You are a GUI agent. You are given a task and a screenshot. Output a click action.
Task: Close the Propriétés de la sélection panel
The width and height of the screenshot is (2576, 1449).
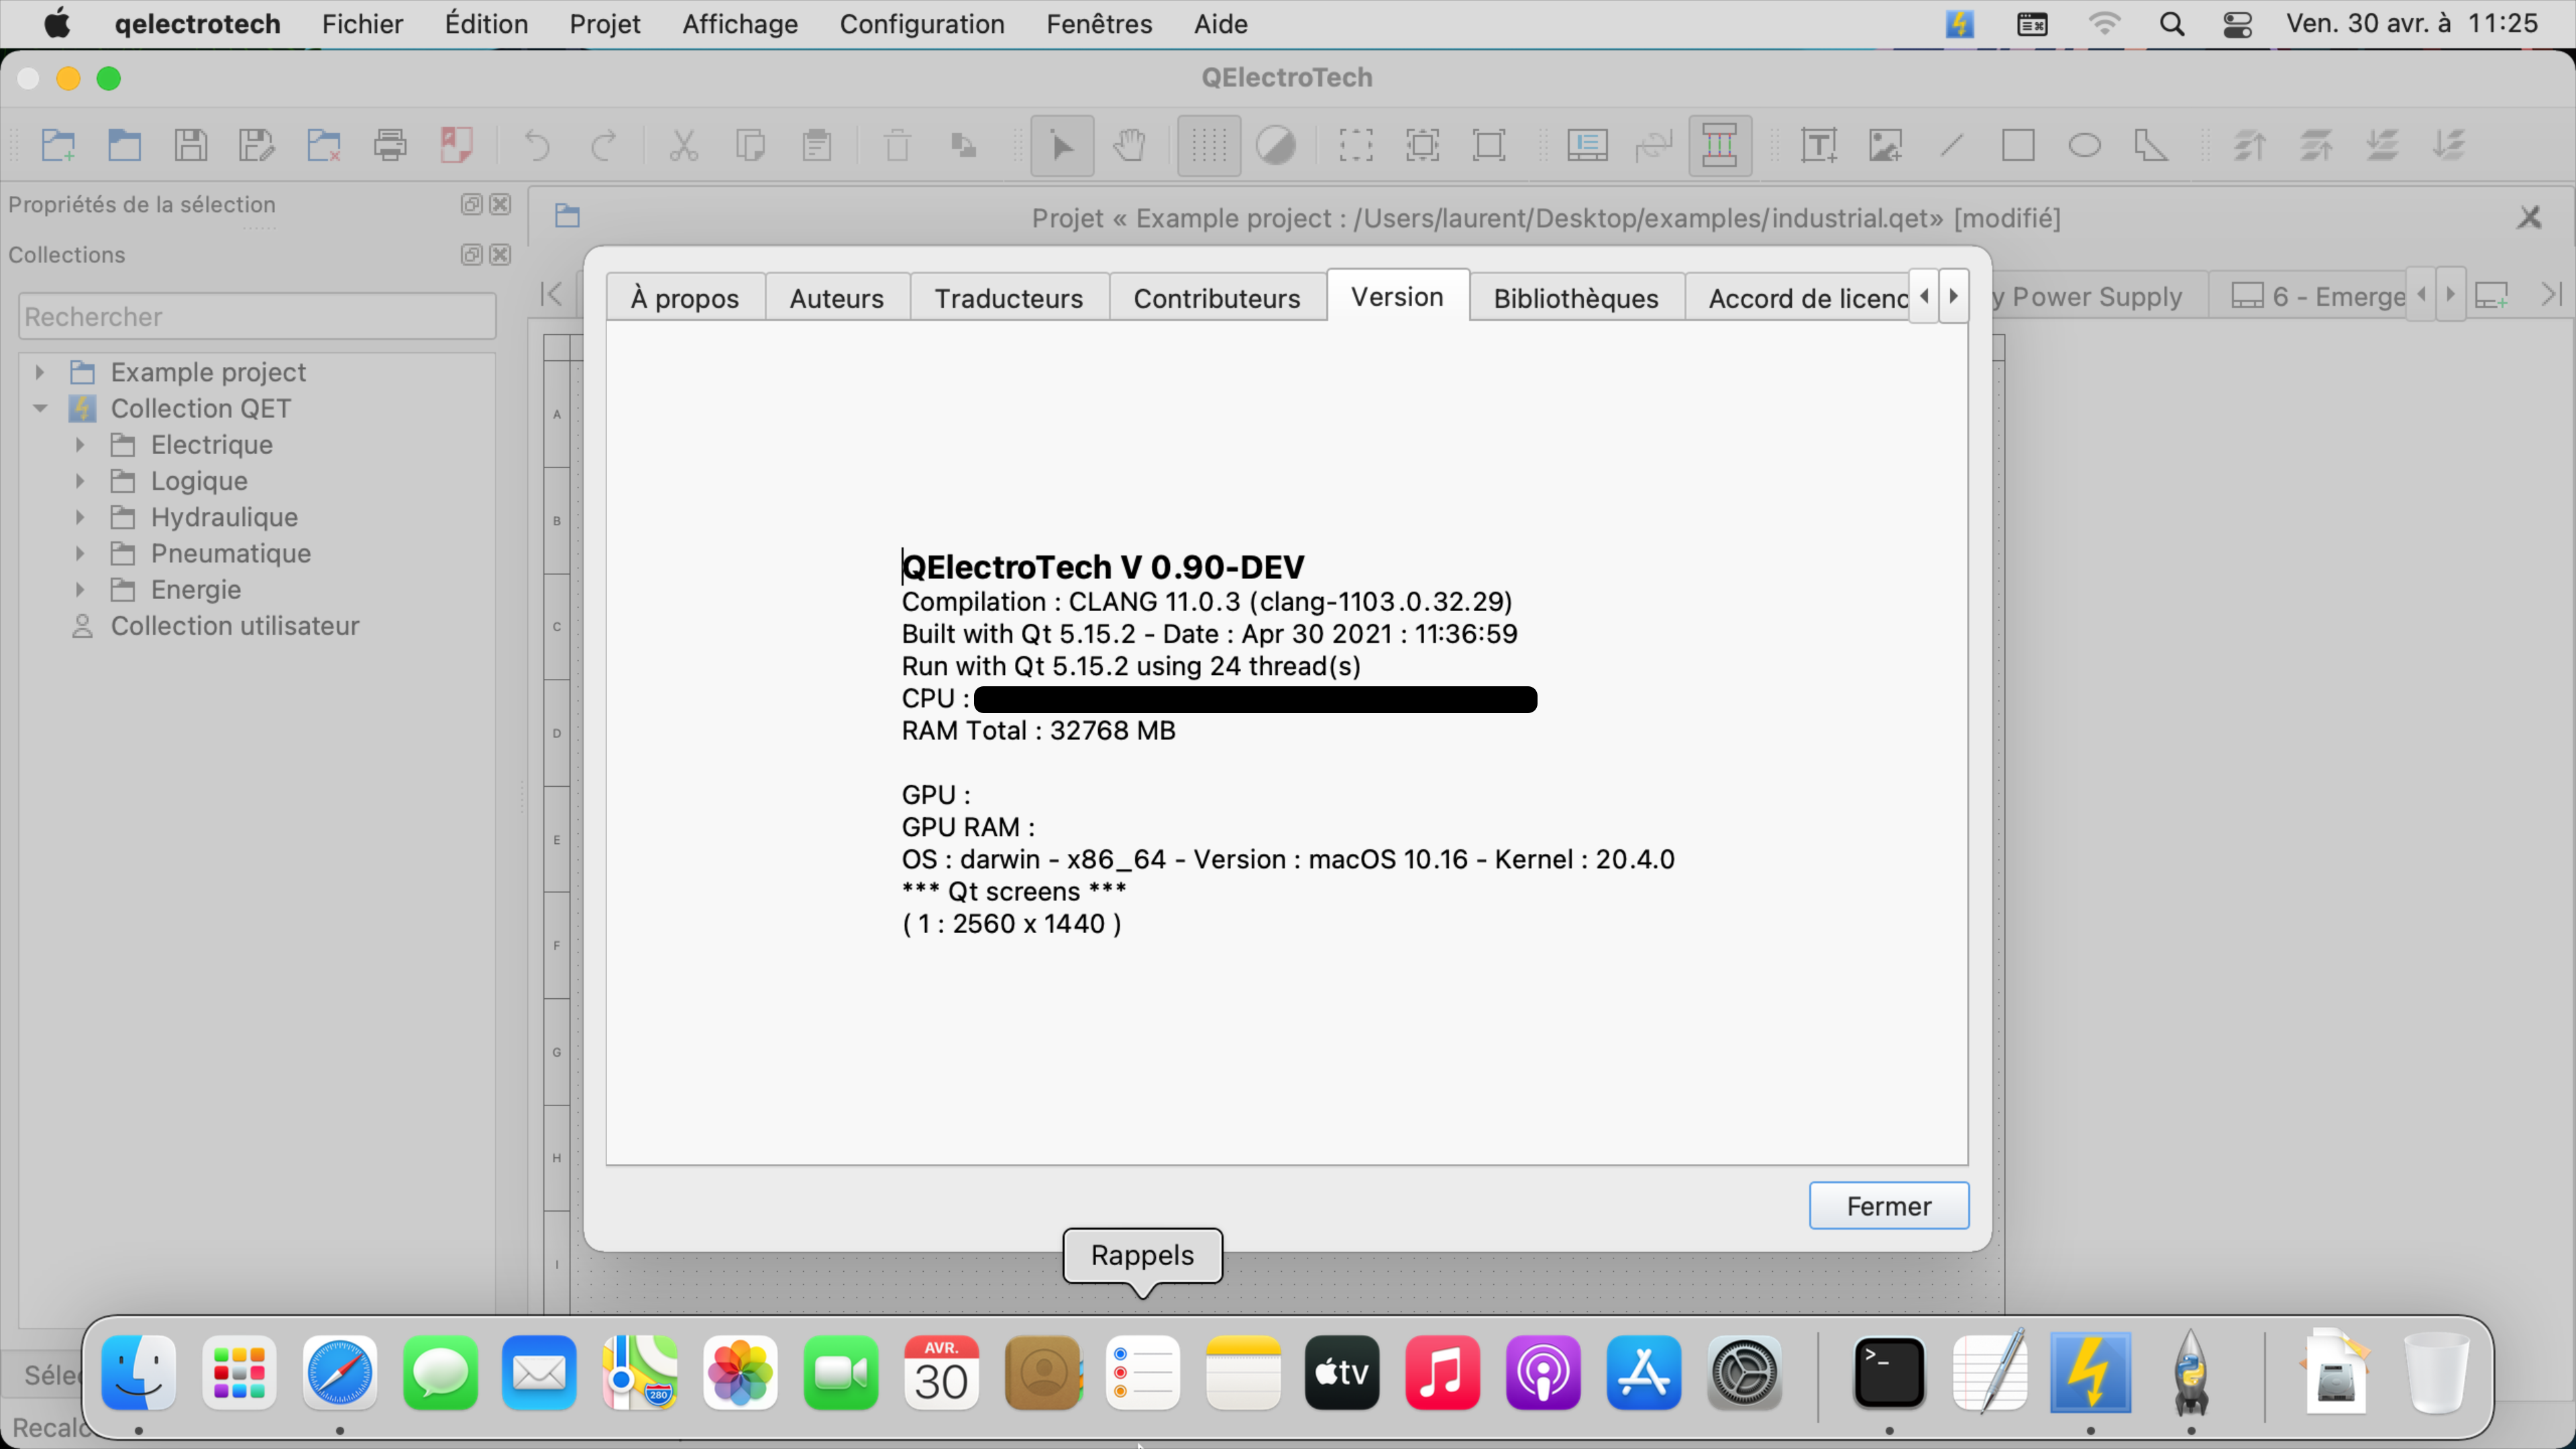coord(500,204)
